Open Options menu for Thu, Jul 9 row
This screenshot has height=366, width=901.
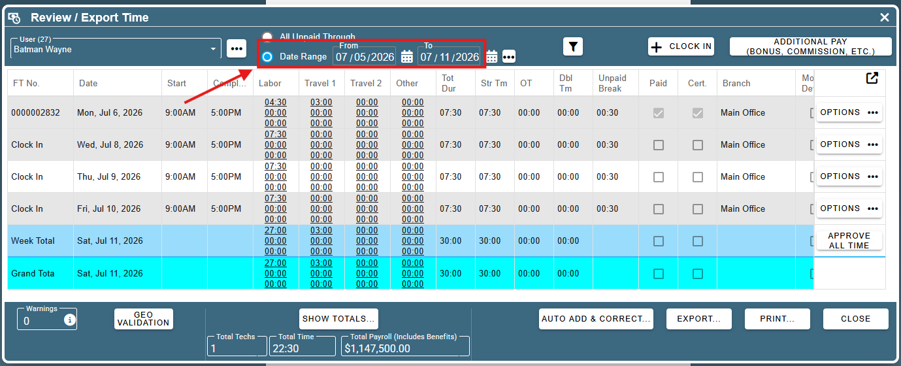(849, 176)
